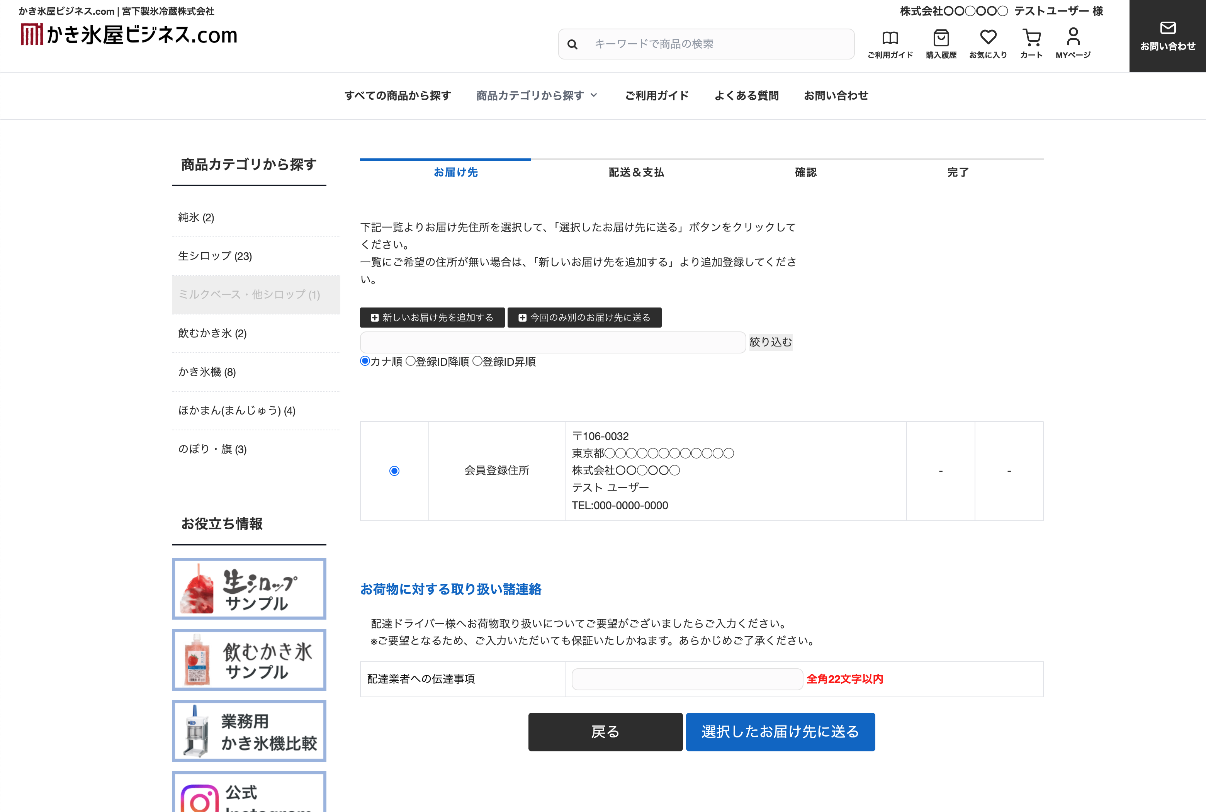Viewport: 1206px width, 812px height.
Task: Open よくある質問 in navigation
Action: tap(746, 95)
